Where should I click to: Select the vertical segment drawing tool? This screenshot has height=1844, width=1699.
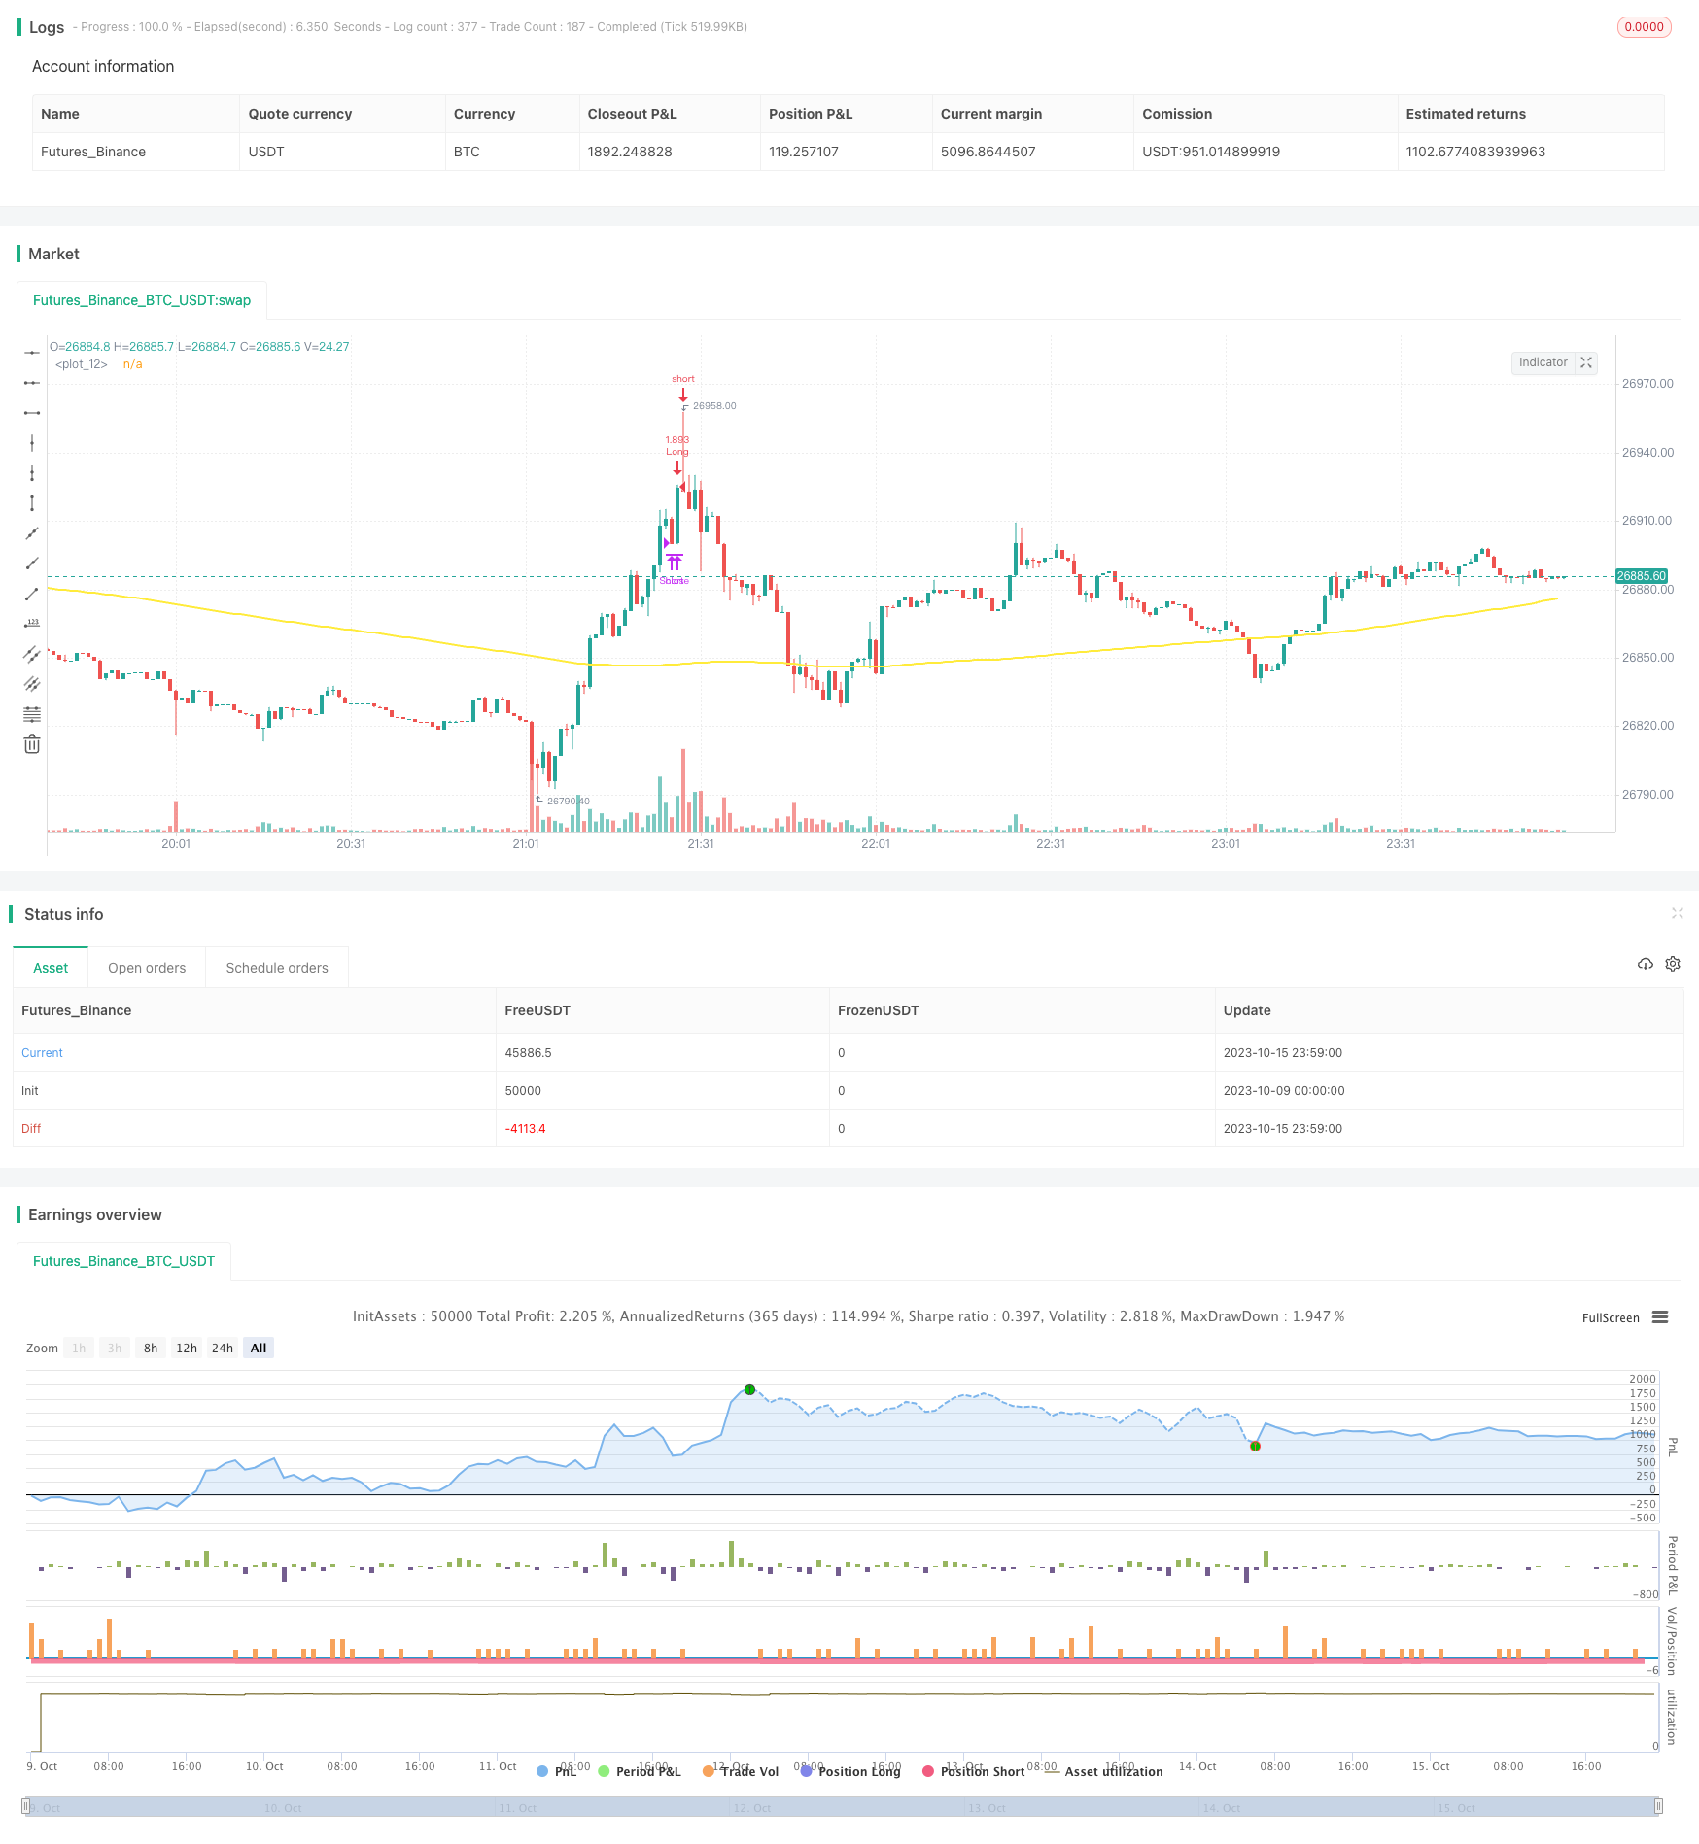coord(32,503)
